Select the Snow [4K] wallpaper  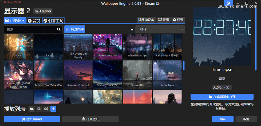click(x=137, y=75)
